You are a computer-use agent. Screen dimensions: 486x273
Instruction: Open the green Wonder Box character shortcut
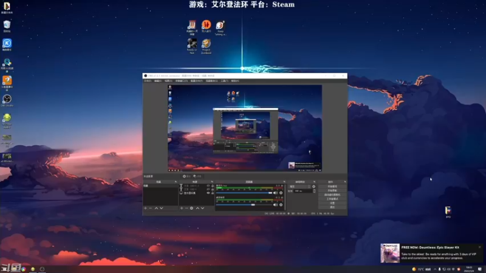click(x=7, y=121)
